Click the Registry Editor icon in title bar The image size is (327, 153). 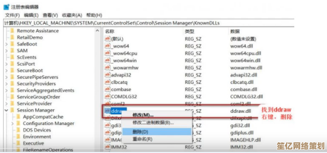click(7, 7)
